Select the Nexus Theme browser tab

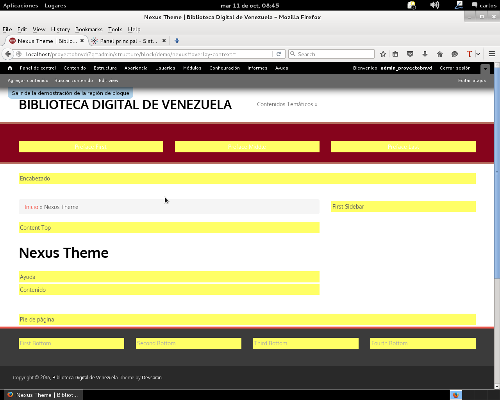[47, 41]
